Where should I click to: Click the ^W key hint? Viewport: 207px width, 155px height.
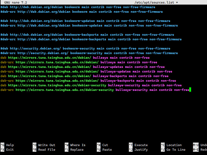tap(67, 145)
